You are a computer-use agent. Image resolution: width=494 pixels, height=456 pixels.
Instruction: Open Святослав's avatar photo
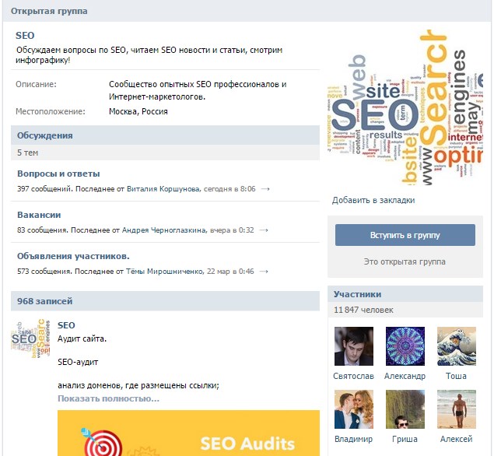pyautogui.click(x=353, y=346)
